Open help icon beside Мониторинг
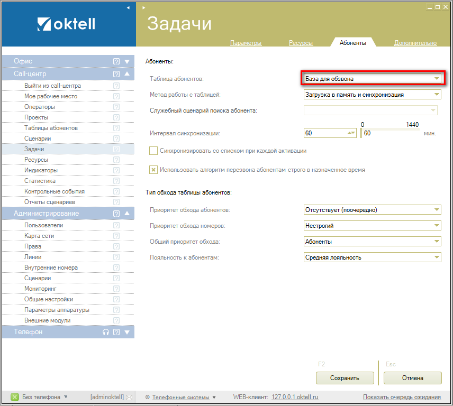This screenshot has height=406, width=453. [116, 289]
